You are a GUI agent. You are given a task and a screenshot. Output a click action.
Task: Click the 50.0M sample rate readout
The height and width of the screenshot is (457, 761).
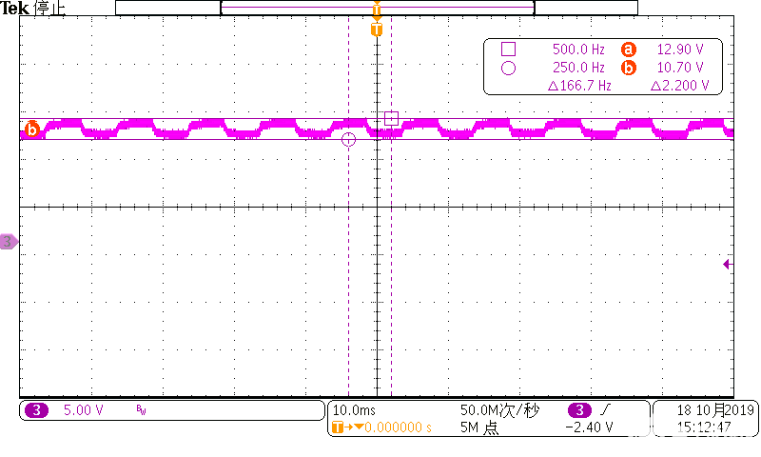[x=499, y=410]
